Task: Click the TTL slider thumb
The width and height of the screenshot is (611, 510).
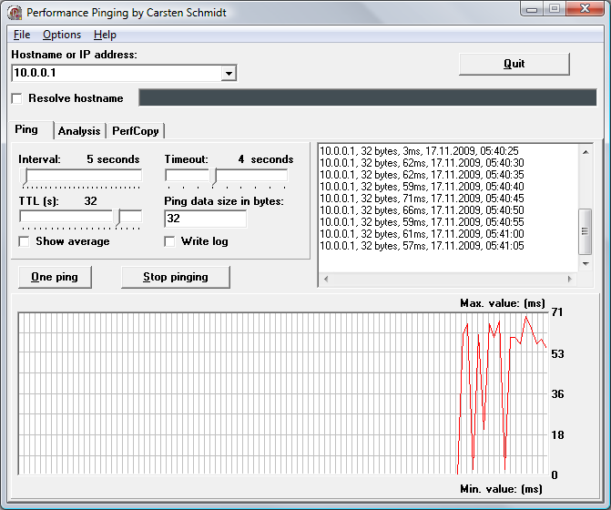Action: pyautogui.click(x=118, y=218)
